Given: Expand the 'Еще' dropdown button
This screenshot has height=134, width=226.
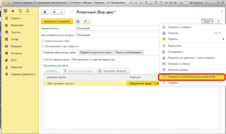Looking at the screenshot, I should 207,21.
